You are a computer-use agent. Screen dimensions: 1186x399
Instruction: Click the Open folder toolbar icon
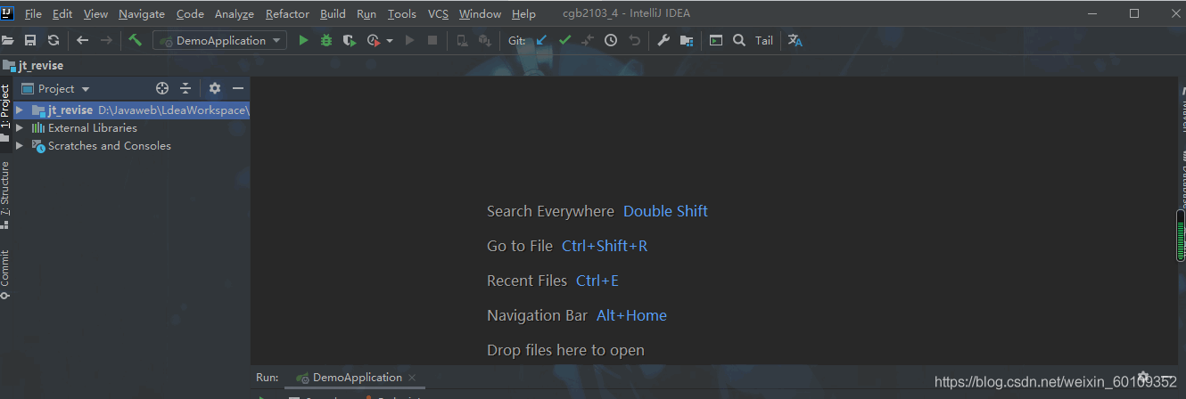pos(7,40)
